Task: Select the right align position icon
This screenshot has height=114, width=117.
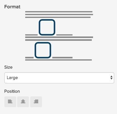Action: click(36, 102)
